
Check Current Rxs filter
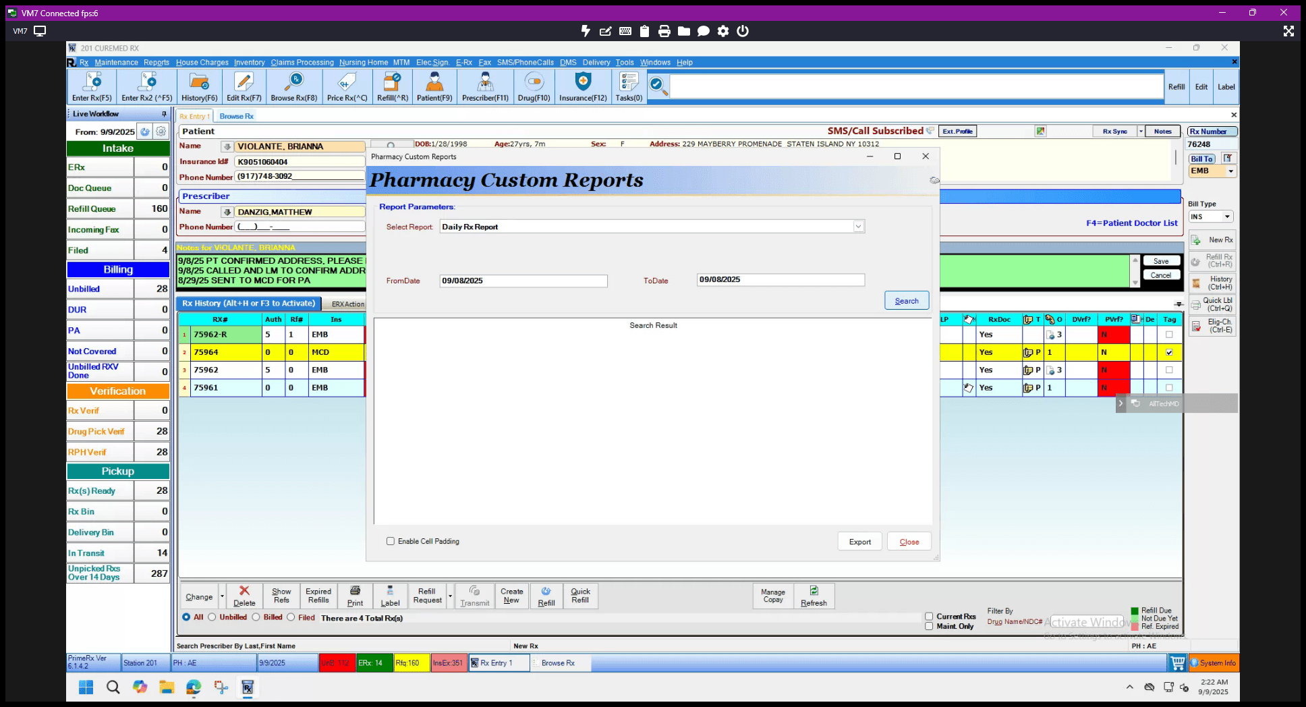pos(929,617)
